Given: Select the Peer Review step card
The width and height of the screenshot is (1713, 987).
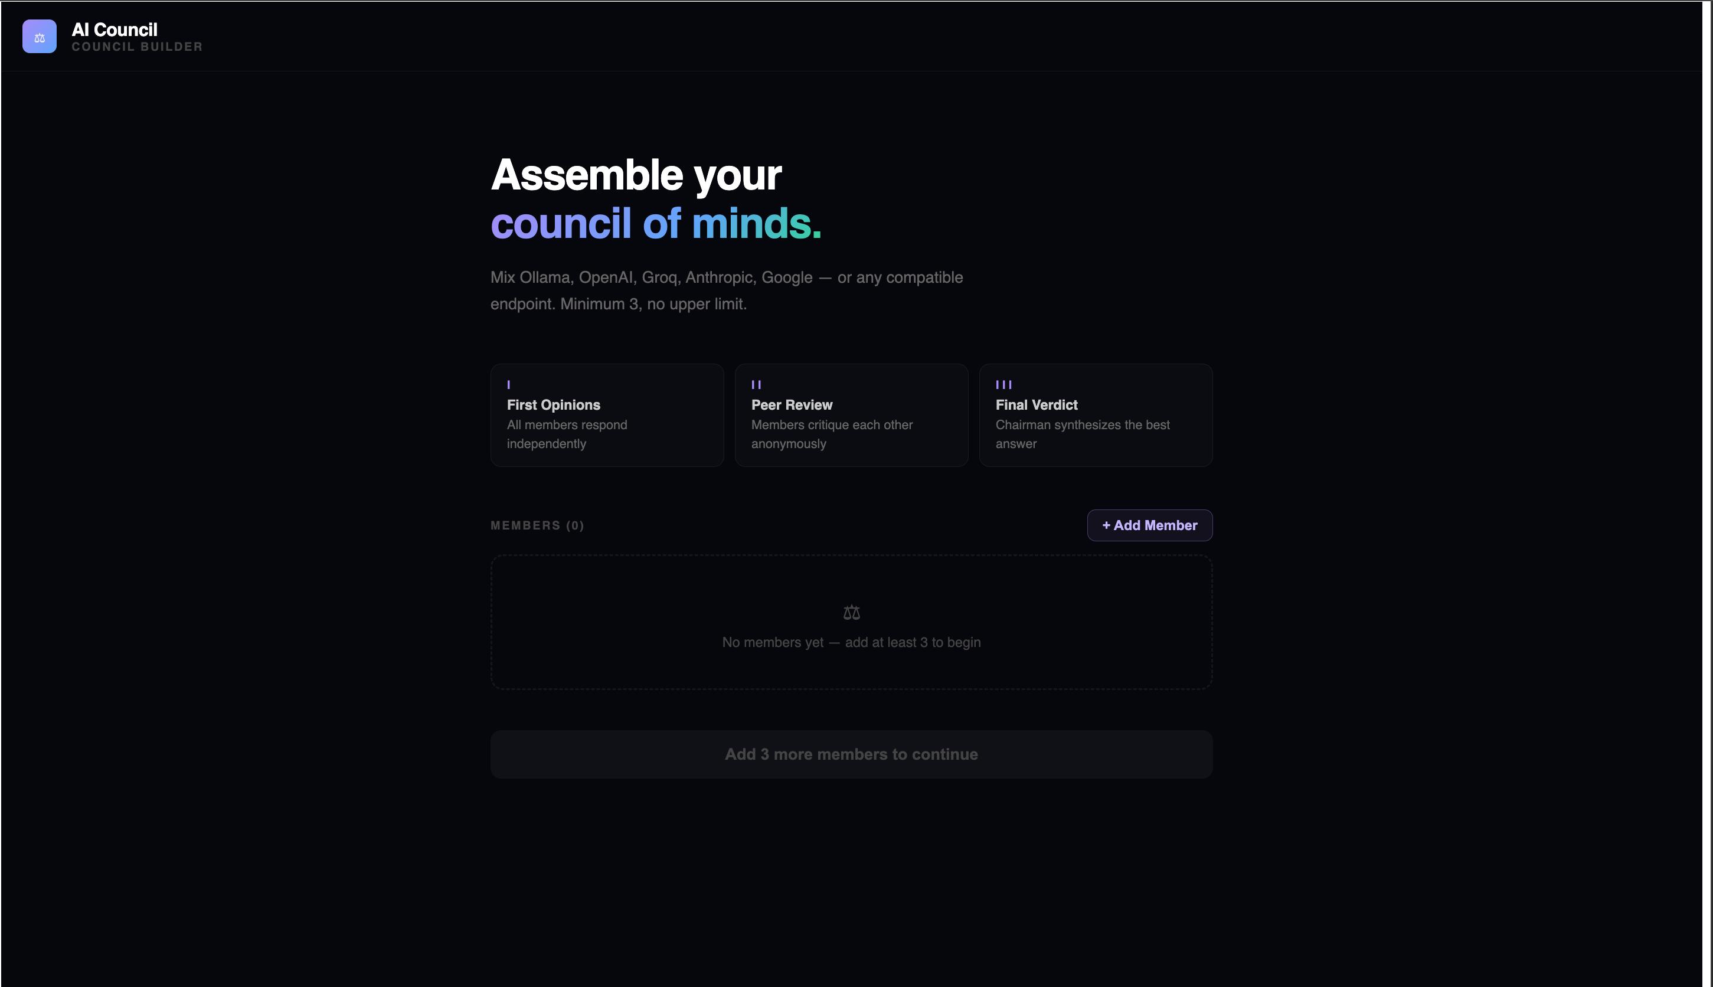Looking at the screenshot, I should 851,415.
